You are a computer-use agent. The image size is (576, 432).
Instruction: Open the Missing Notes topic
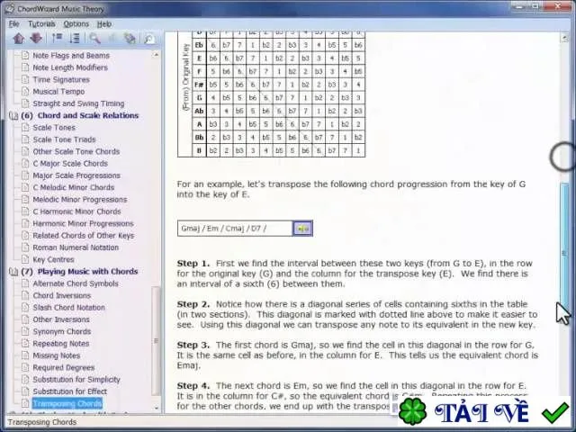coord(56,355)
